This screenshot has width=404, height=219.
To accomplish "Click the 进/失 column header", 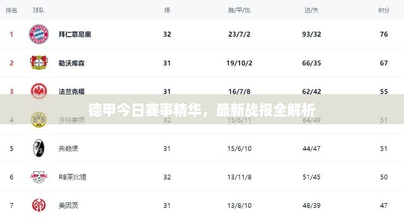I will (x=312, y=10).
